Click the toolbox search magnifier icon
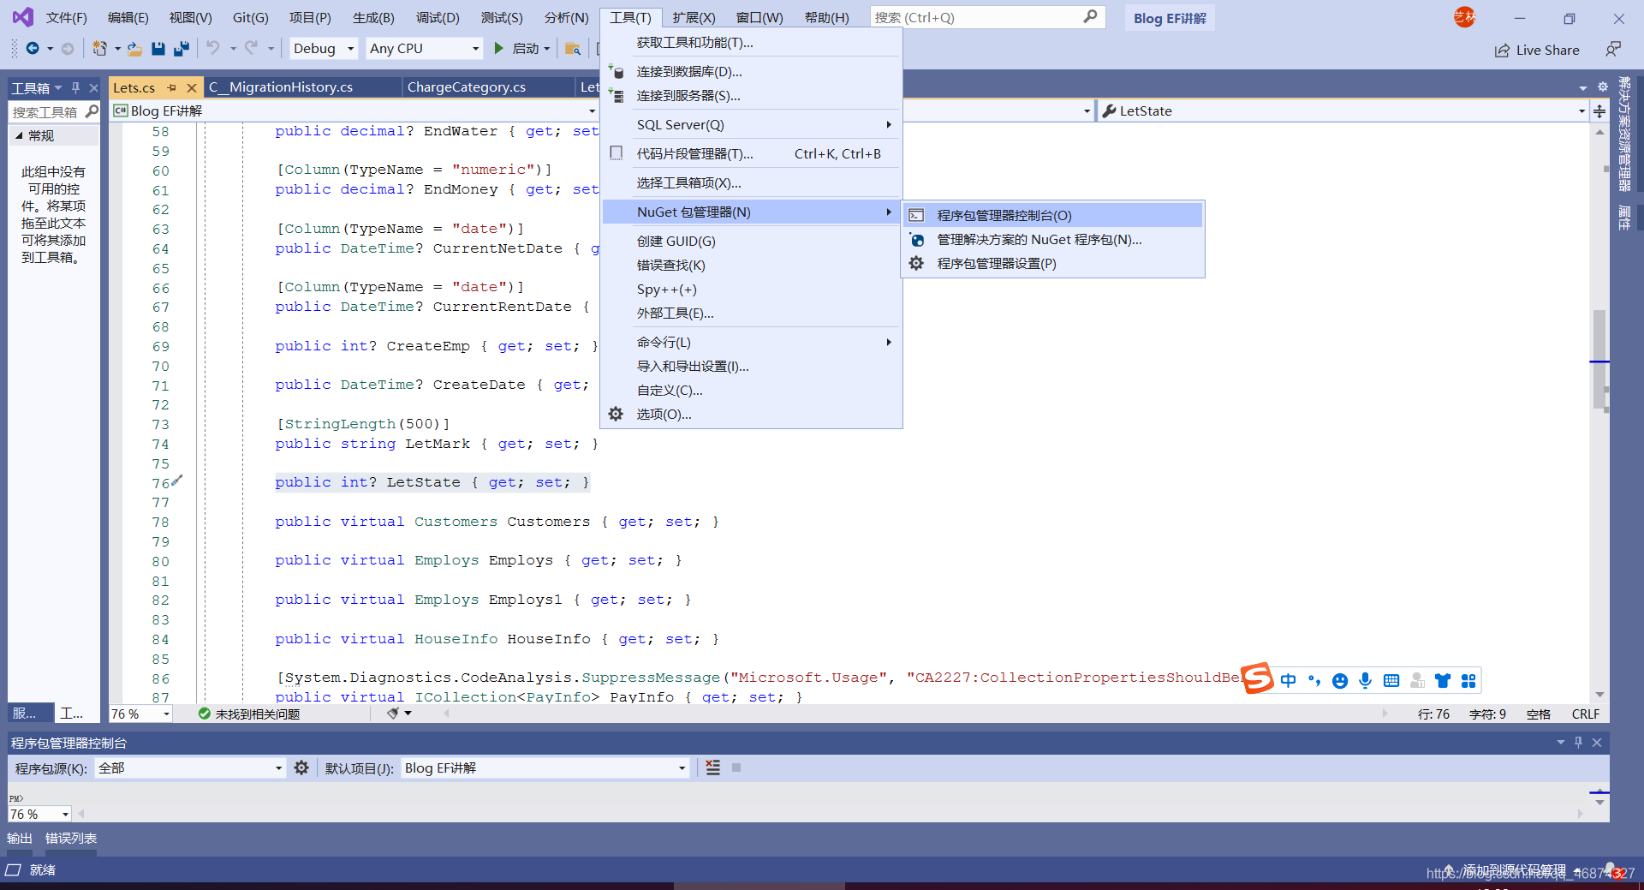The height and width of the screenshot is (890, 1644). [92, 111]
